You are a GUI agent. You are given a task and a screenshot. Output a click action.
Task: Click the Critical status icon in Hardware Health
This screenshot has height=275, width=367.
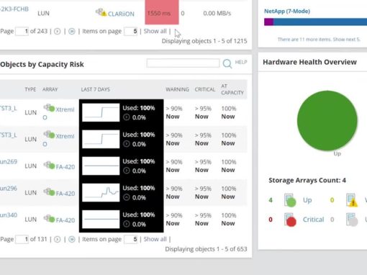tap(290, 220)
